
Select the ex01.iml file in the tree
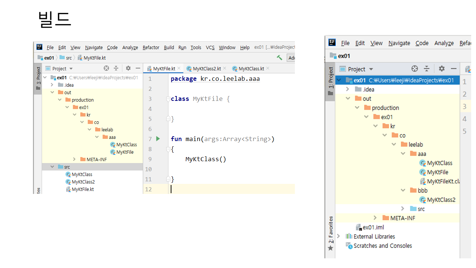(x=373, y=227)
